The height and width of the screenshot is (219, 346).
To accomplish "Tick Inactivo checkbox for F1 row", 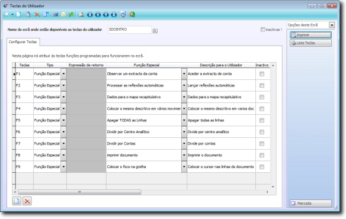I will pos(262,74).
